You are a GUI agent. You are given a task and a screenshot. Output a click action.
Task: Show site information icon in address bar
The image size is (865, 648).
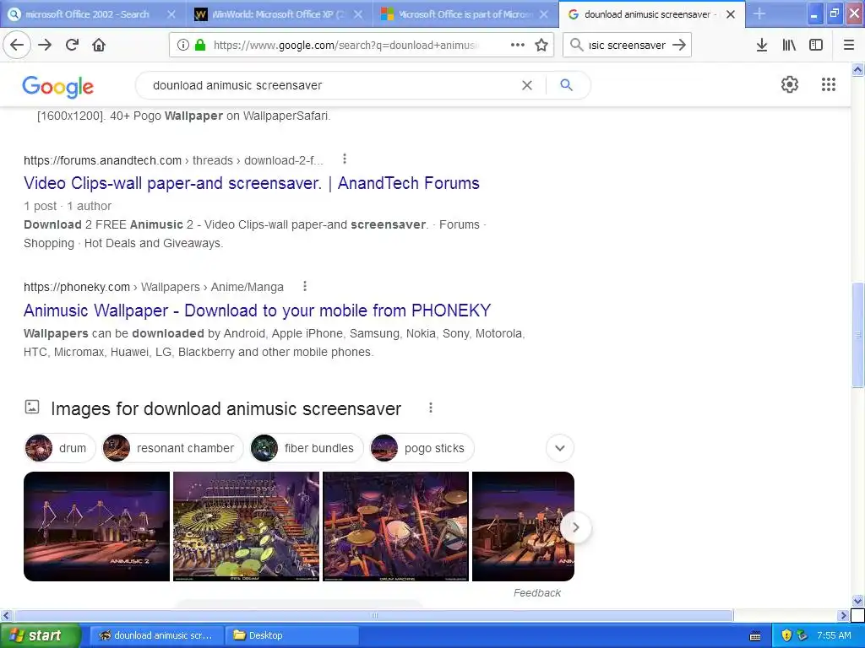[x=182, y=45]
